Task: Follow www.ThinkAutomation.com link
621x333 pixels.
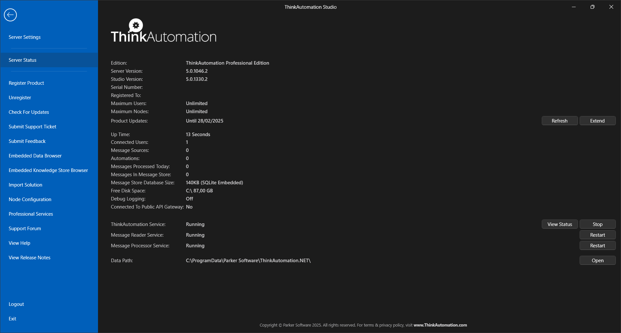Action: 440,325
